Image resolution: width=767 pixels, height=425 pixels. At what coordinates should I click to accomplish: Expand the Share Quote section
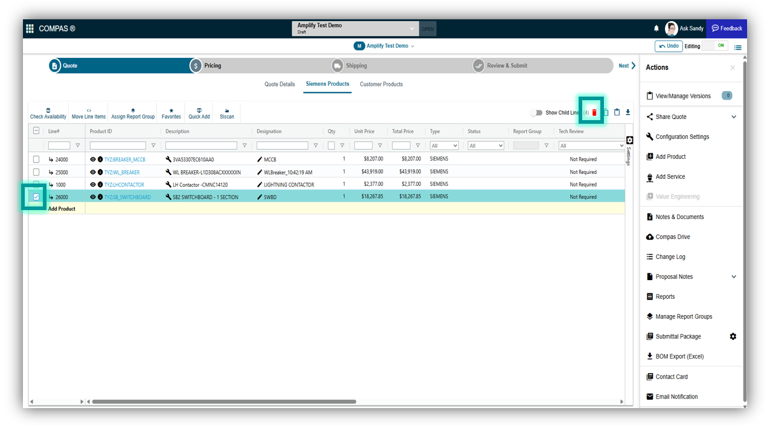pyautogui.click(x=734, y=117)
